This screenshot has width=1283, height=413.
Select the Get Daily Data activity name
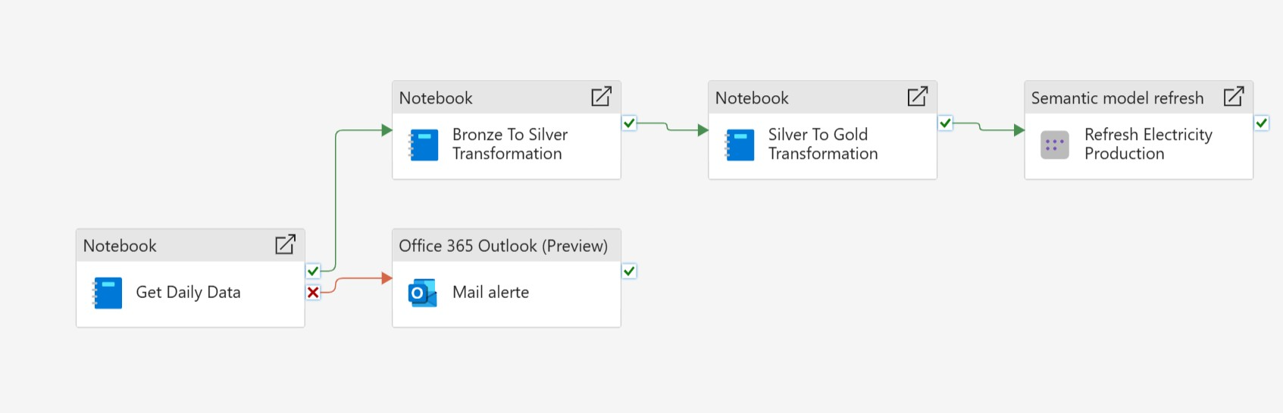tap(188, 292)
